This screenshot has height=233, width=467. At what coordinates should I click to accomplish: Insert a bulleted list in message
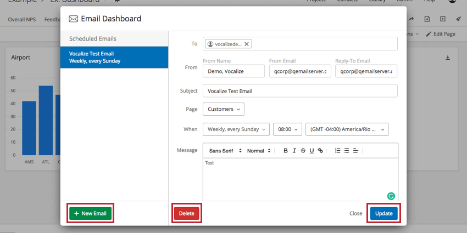[346, 151]
